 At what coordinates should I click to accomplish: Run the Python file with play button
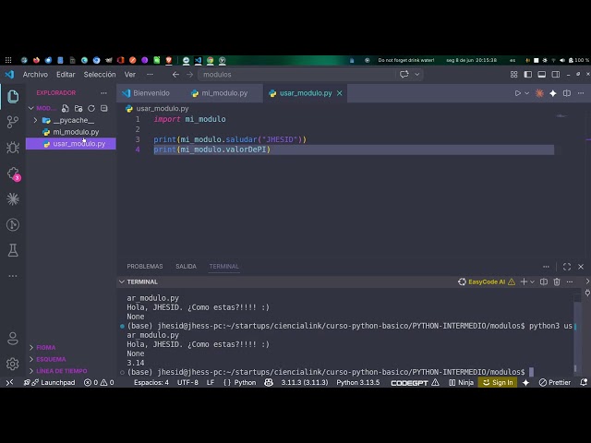coord(518,93)
